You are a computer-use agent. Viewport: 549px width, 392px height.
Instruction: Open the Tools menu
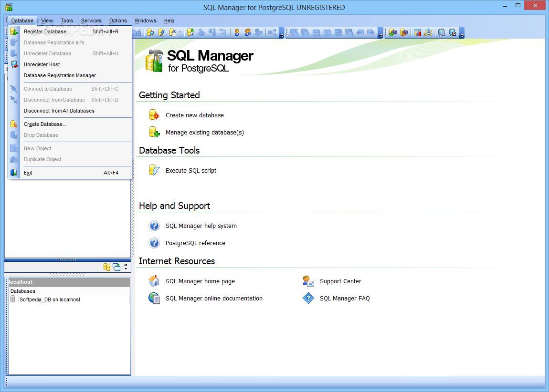[x=67, y=21]
